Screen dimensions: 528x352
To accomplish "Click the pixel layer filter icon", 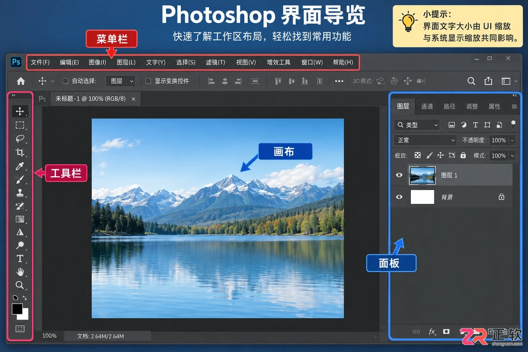I will 452,125.
